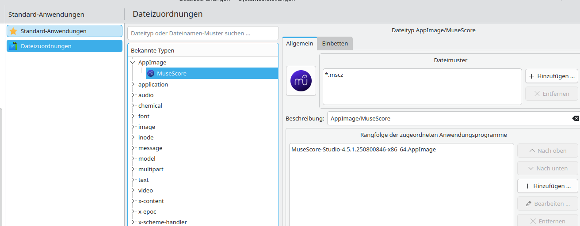
Task: Click Entfernen button for Anwendungsprogramme
Action: coord(548,221)
